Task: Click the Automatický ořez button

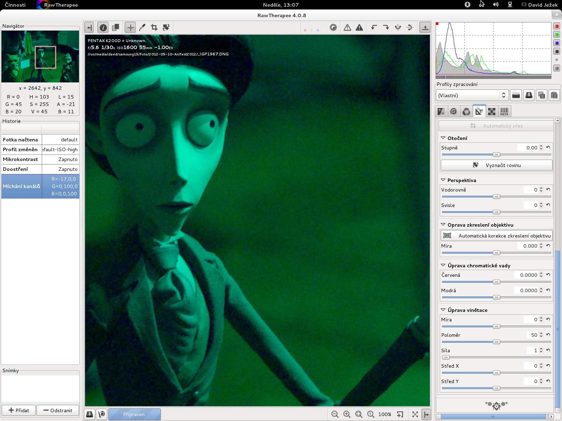Action: 496,126
